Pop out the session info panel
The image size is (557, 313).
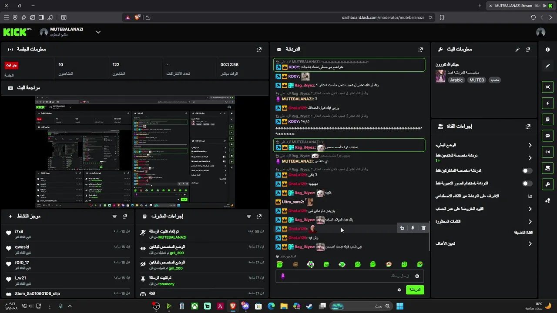(259, 50)
